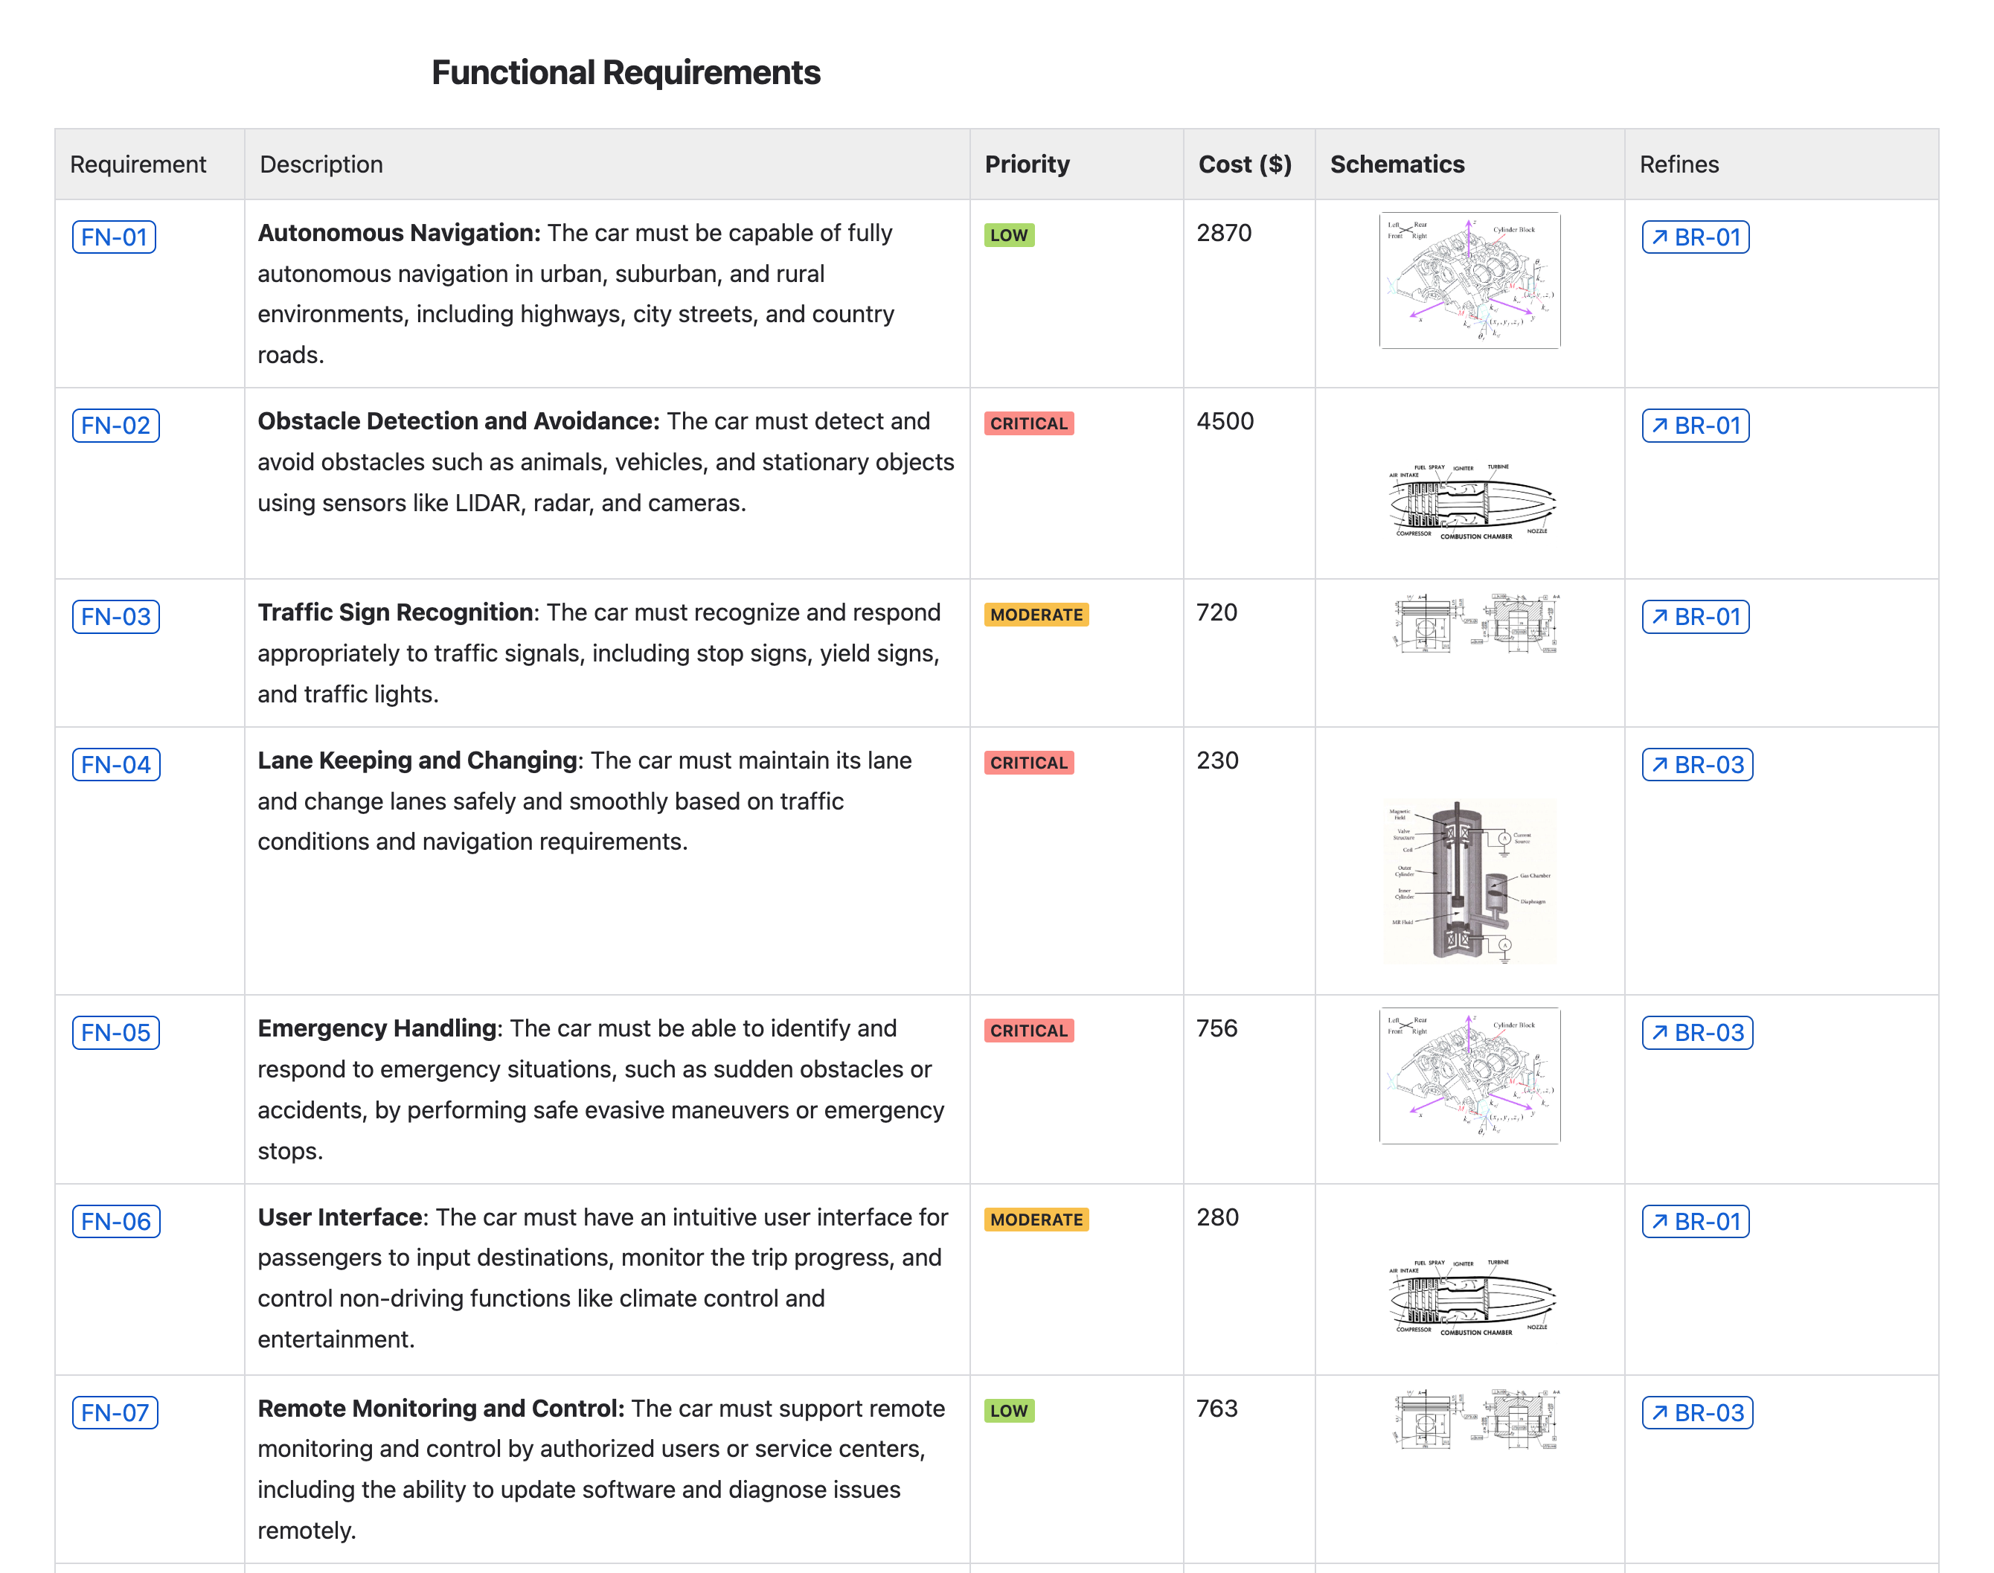View the engine block schematic for FN-01

(x=1469, y=279)
